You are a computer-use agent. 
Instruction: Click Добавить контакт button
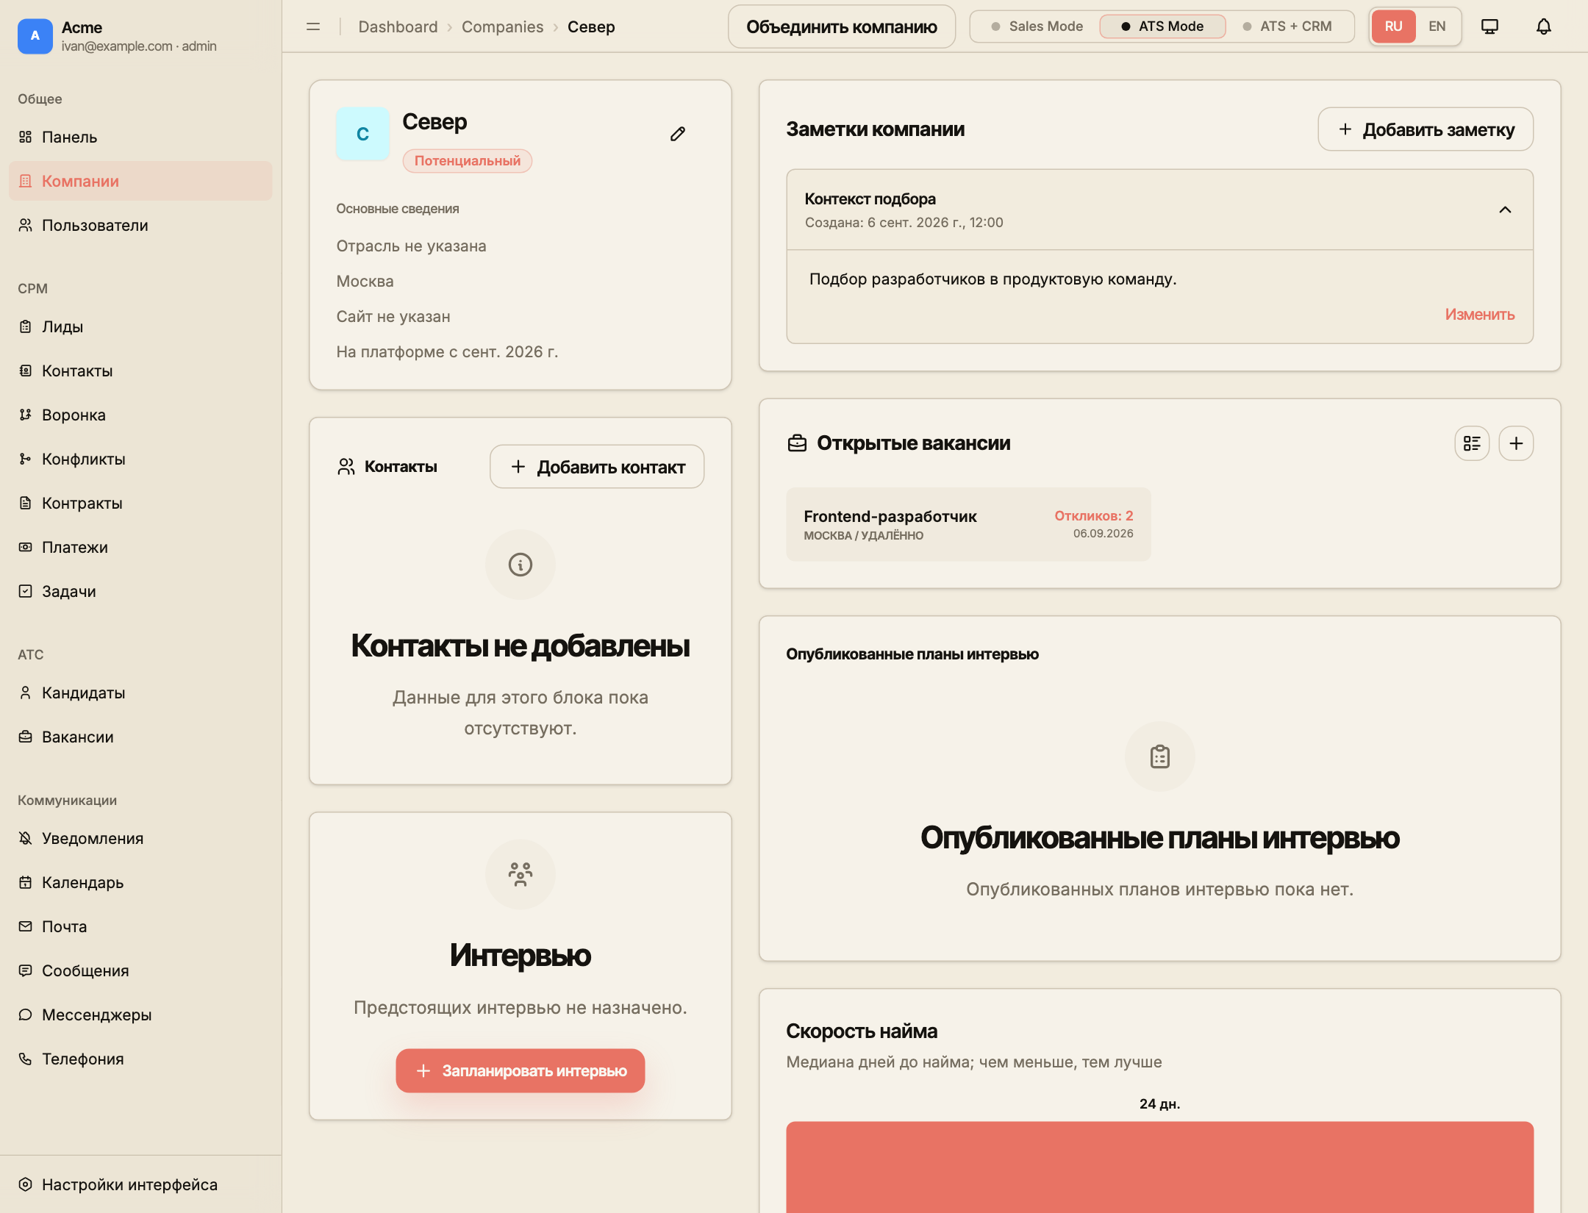(x=597, y=467)
